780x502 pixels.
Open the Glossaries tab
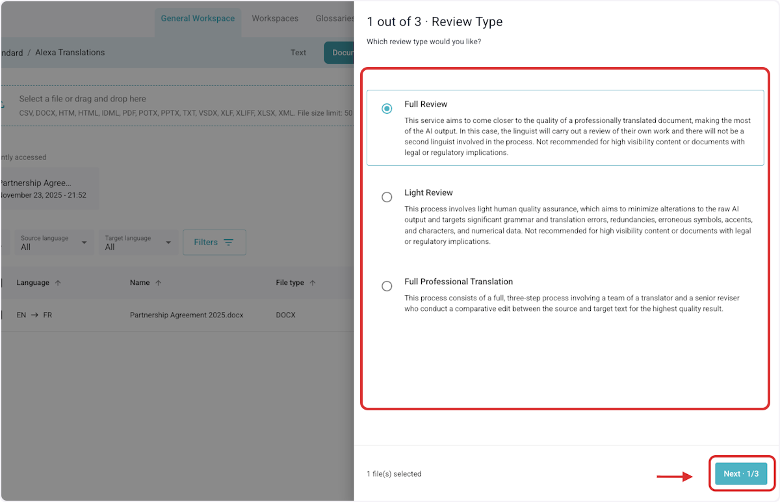pos(335,18)
